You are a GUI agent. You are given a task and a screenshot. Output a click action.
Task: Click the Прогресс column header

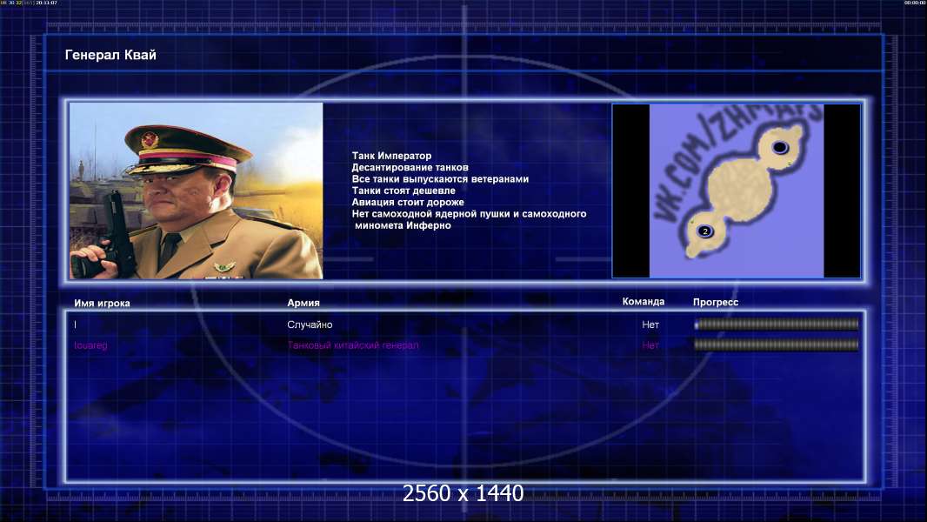(716, 302)
